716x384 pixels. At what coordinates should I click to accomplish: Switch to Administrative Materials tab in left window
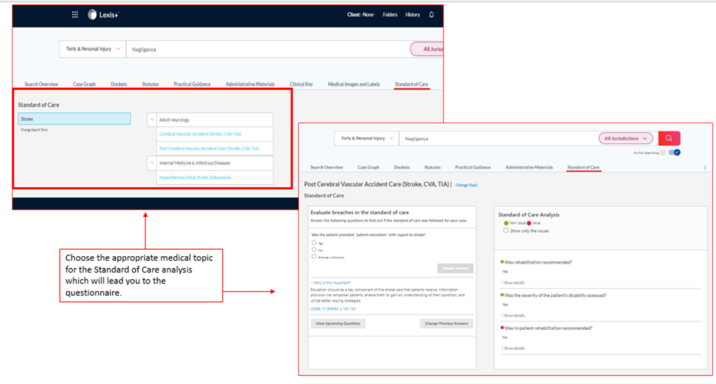251,84
